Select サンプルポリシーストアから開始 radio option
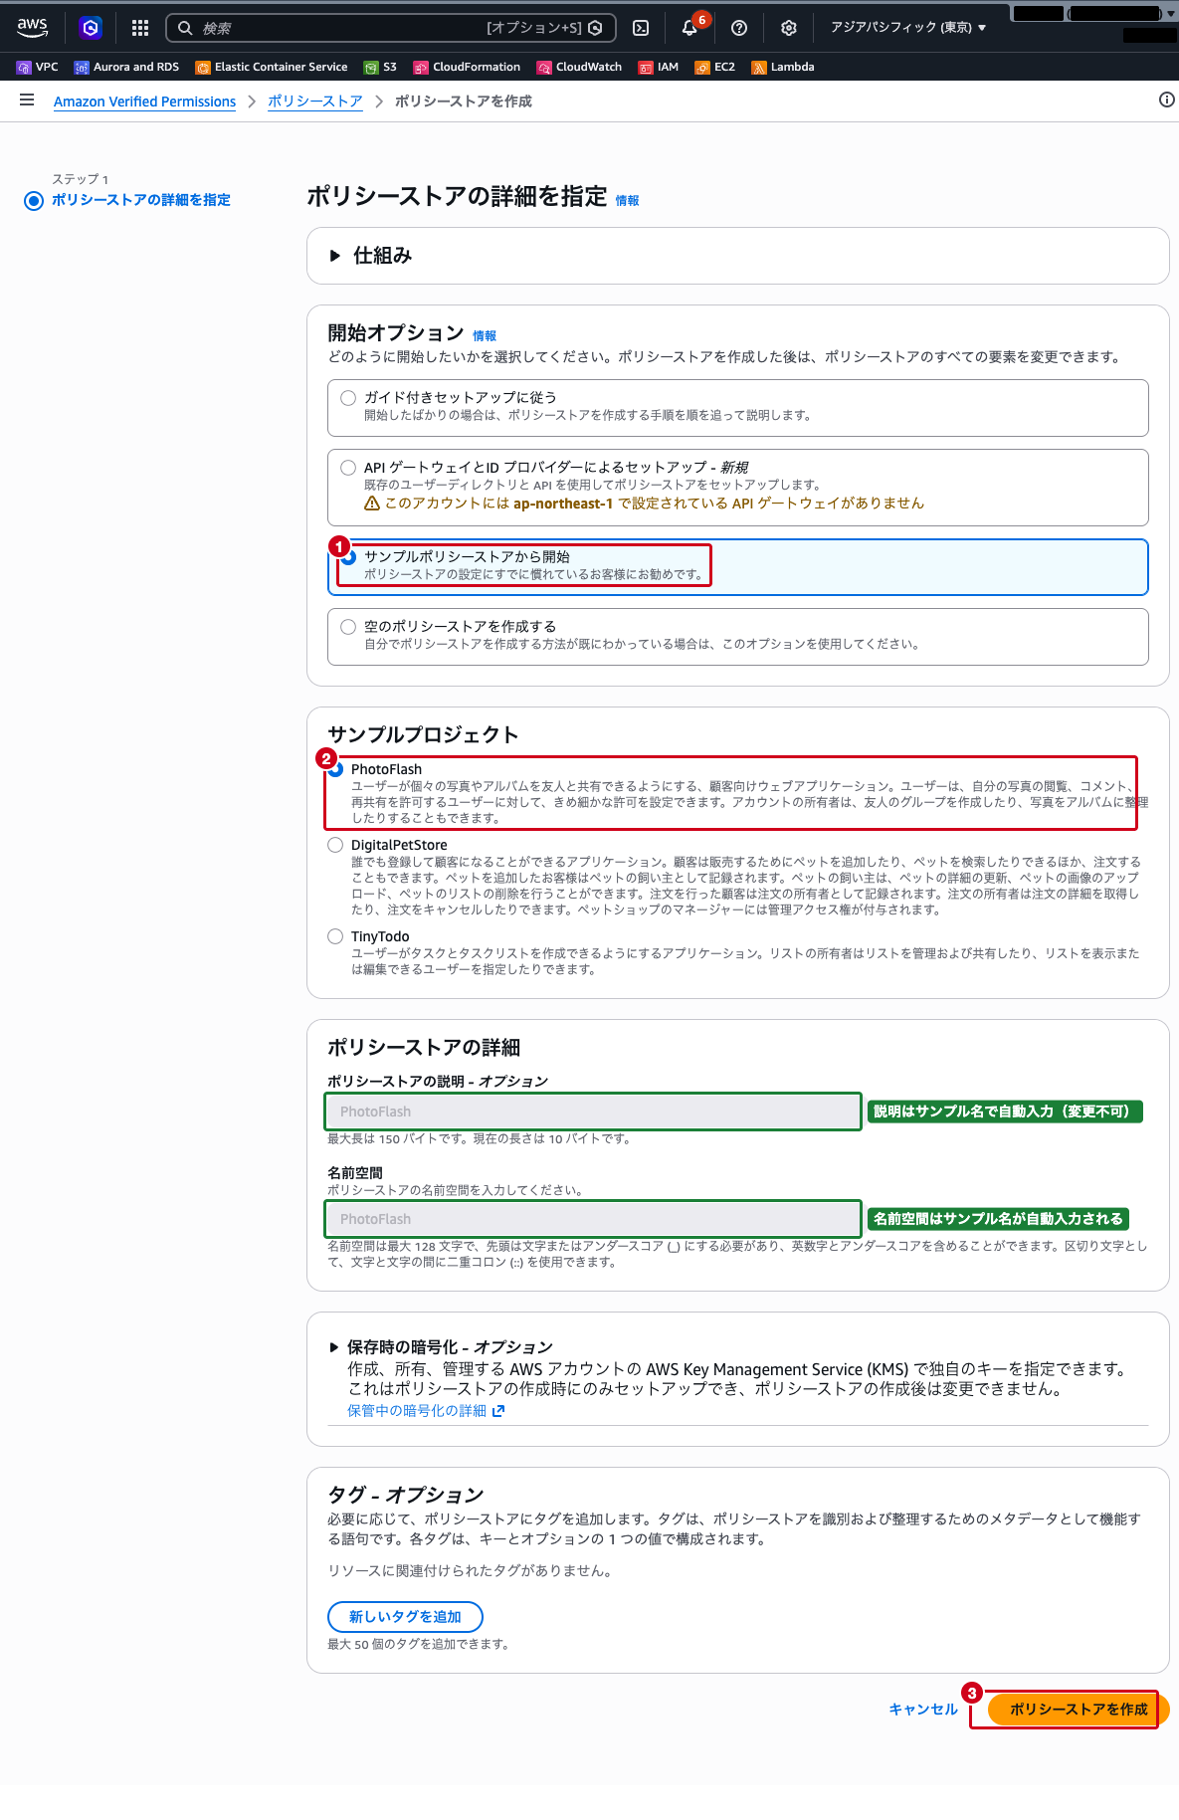This screenshot has width=1179, height=1820. pos(348,557)
